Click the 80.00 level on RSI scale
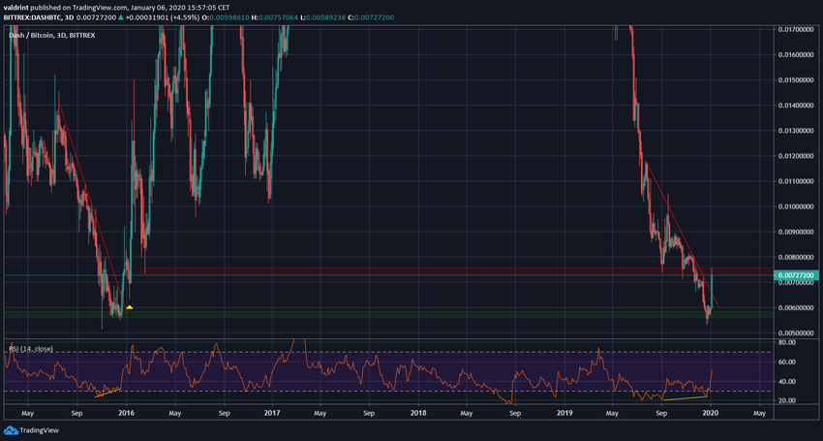The height and width of the screenshot is (441, 823). 789,342
